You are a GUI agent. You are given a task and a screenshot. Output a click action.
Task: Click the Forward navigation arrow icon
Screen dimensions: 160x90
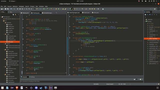98,9
